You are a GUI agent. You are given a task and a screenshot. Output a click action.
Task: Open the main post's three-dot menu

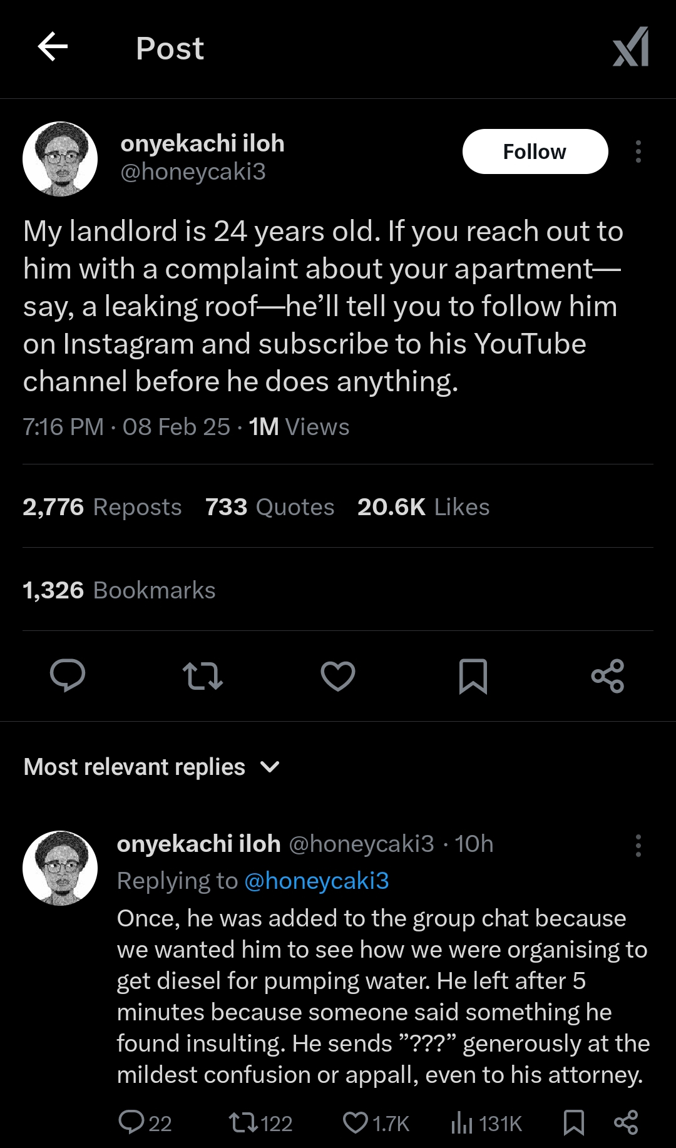pyautogui.click(x=638, y=151)
